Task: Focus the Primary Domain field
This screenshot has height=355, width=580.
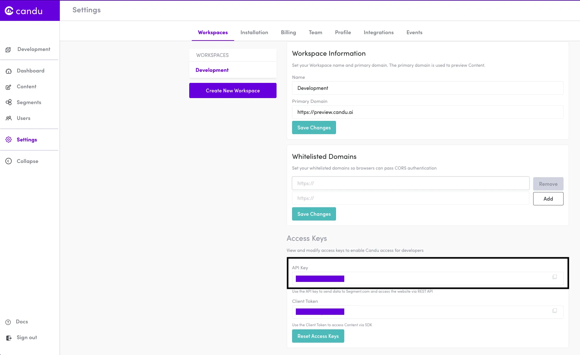Action: 427,112
